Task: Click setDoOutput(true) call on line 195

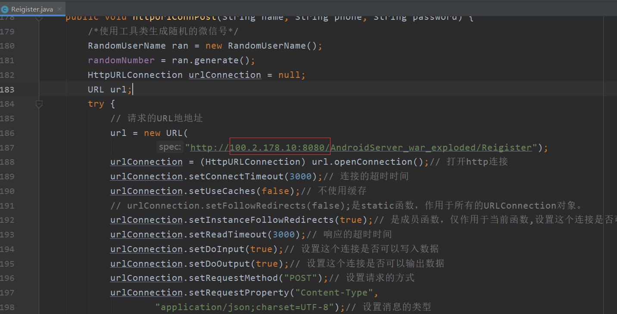Action: pyautogui.click(x=236, y=264)
